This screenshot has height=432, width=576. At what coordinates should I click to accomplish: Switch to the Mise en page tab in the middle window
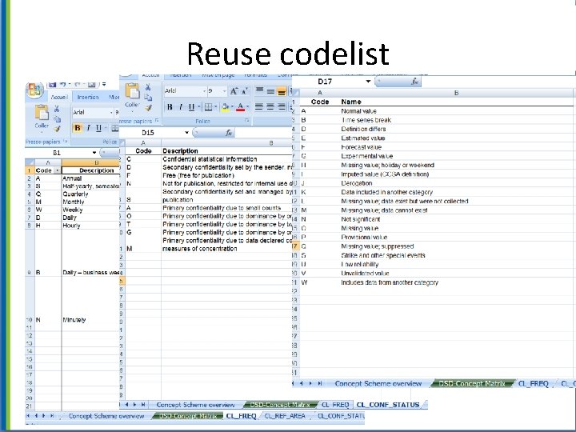tap(218, 75)
